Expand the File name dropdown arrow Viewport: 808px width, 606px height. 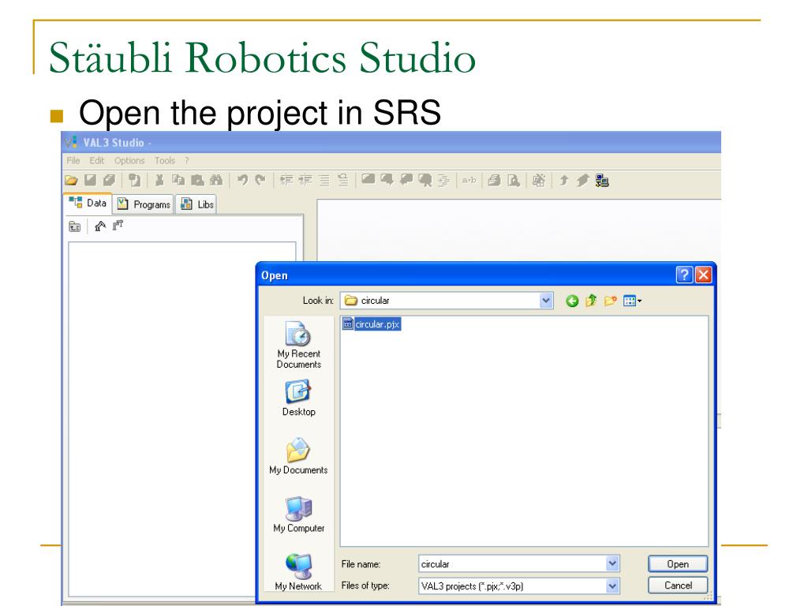pyautogui.click(x=612, y=563)
